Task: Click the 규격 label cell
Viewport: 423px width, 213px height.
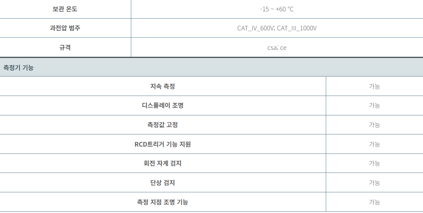Action: (x=65, y=47)
